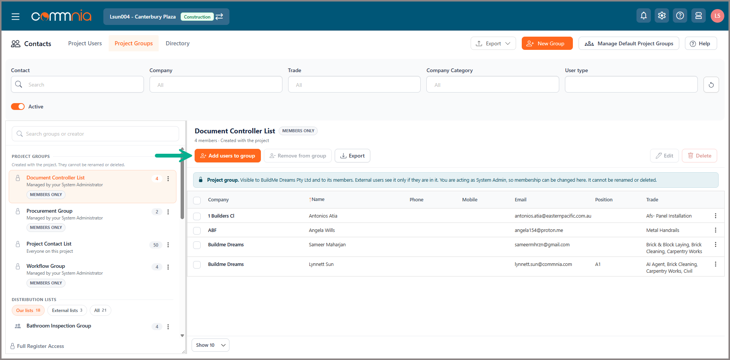Select All 21 lists filter
The height and width of the screenshot is (360, 730).
[100, 311]
